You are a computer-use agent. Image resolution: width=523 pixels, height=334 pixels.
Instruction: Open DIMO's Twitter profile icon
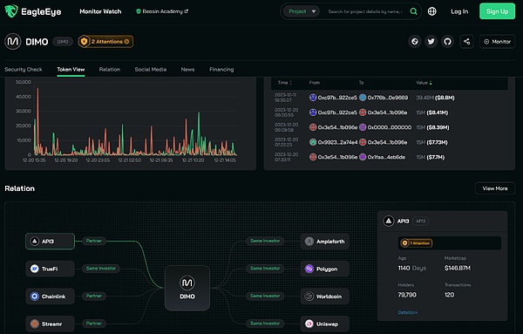click(431, 41)
